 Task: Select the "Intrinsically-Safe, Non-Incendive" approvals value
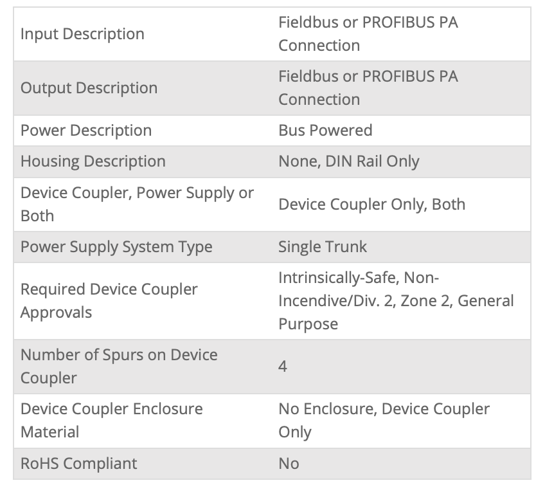pyautogui.click(x=395, y=300)
